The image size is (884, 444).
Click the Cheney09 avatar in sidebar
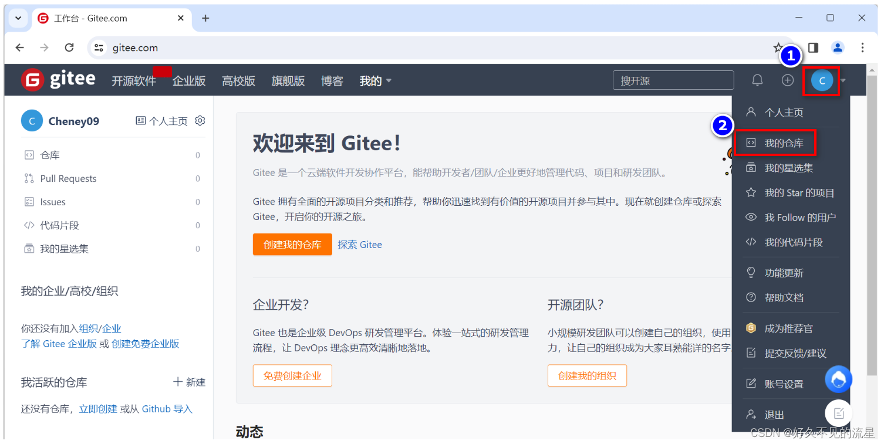tap(32, 121)
